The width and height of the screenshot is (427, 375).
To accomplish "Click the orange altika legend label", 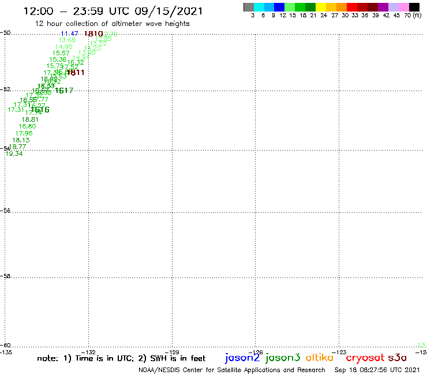I will (320, 357).
